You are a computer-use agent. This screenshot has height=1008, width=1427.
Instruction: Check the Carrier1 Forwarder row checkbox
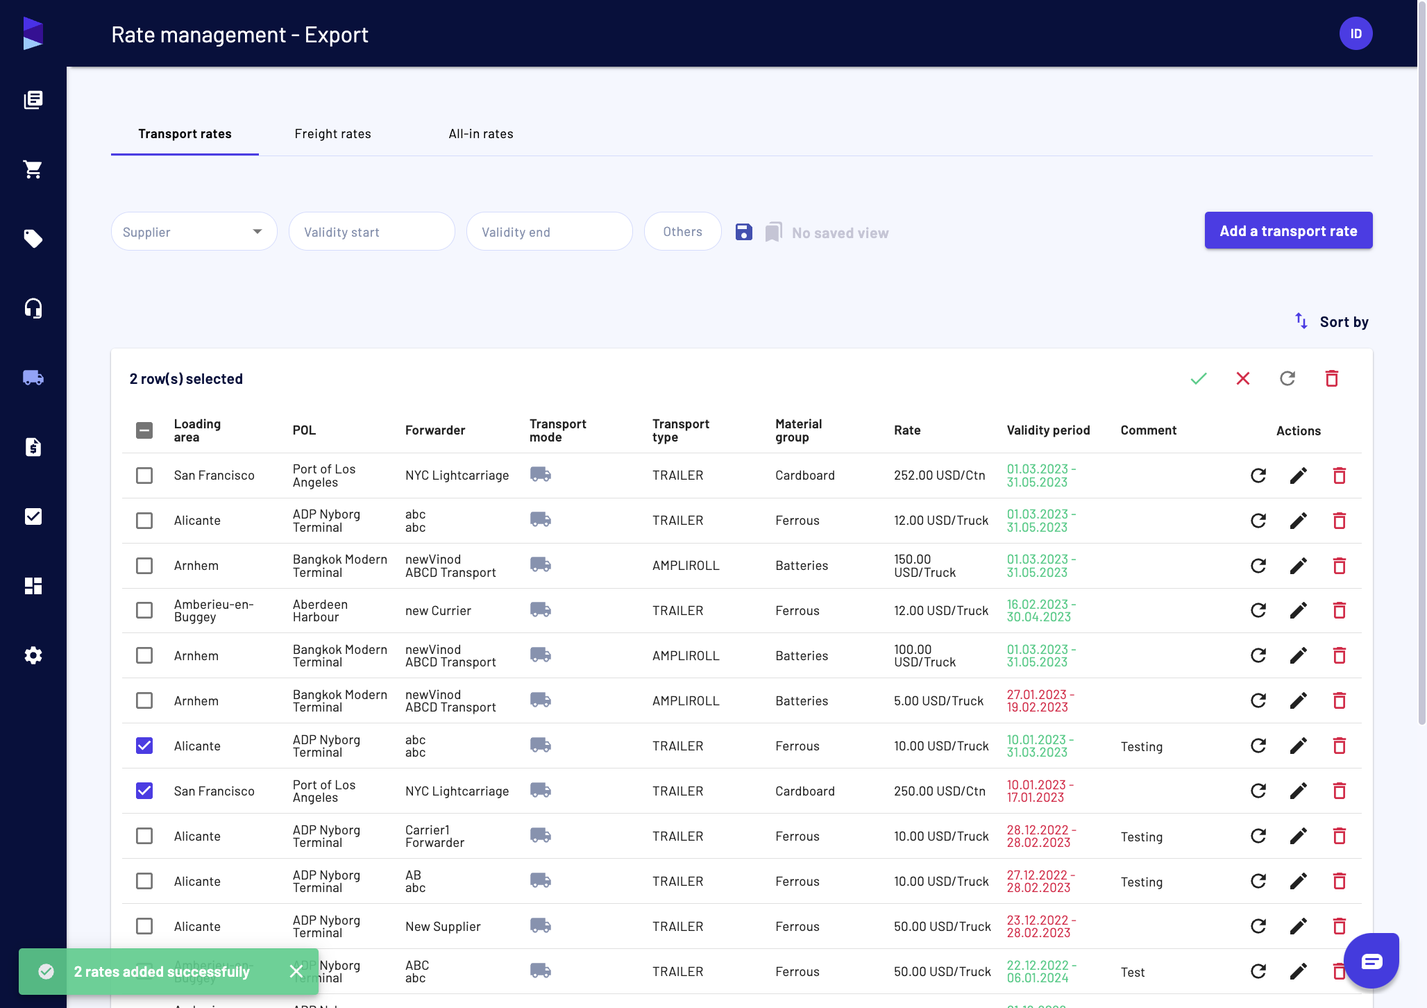tap(144, 836)
